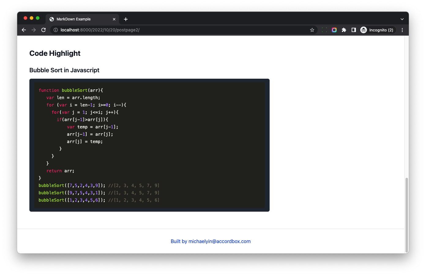Open a new tab with the plus button

tap(126, 19)
